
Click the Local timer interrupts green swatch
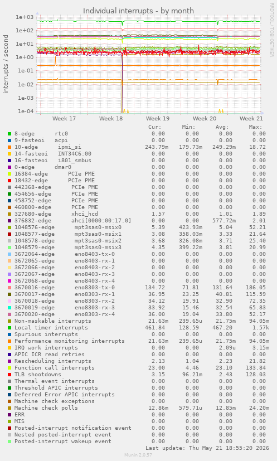coord(9,328)
